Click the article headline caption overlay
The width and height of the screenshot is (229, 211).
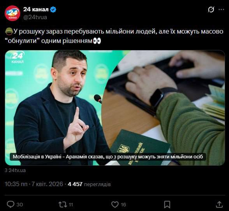click(x=108, y=157)
